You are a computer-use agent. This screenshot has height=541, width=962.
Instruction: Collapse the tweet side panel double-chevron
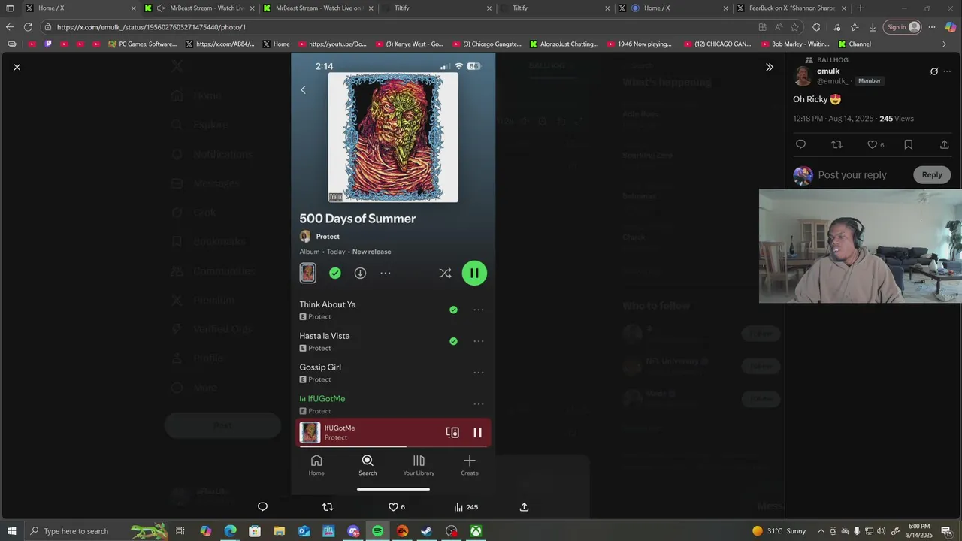pyautogui.click(x=770, y=67)
